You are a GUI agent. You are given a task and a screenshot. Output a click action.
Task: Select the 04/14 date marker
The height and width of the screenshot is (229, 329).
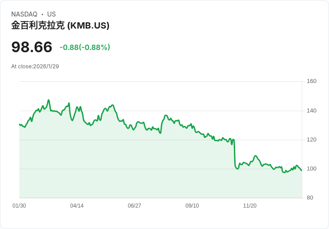(x=77, y=206)
